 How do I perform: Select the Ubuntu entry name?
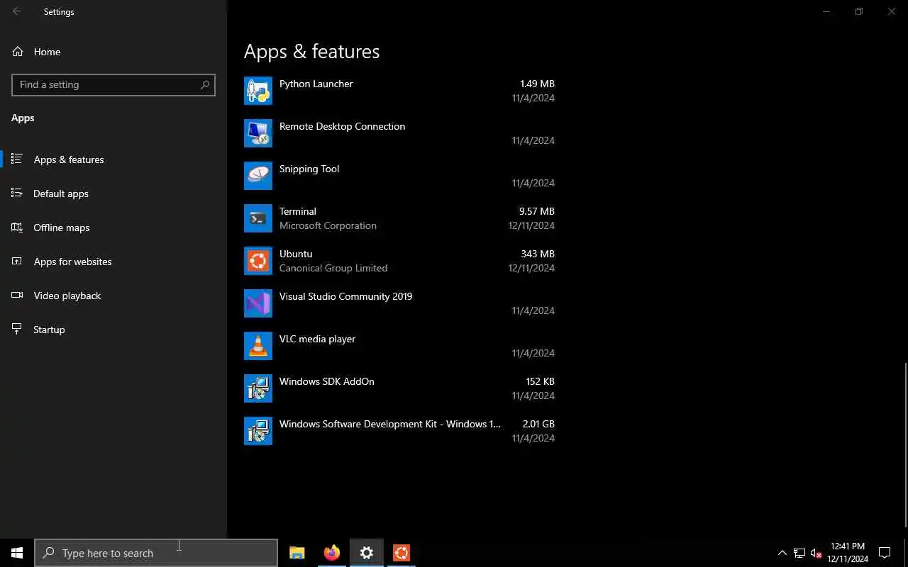tap(296, 254)
